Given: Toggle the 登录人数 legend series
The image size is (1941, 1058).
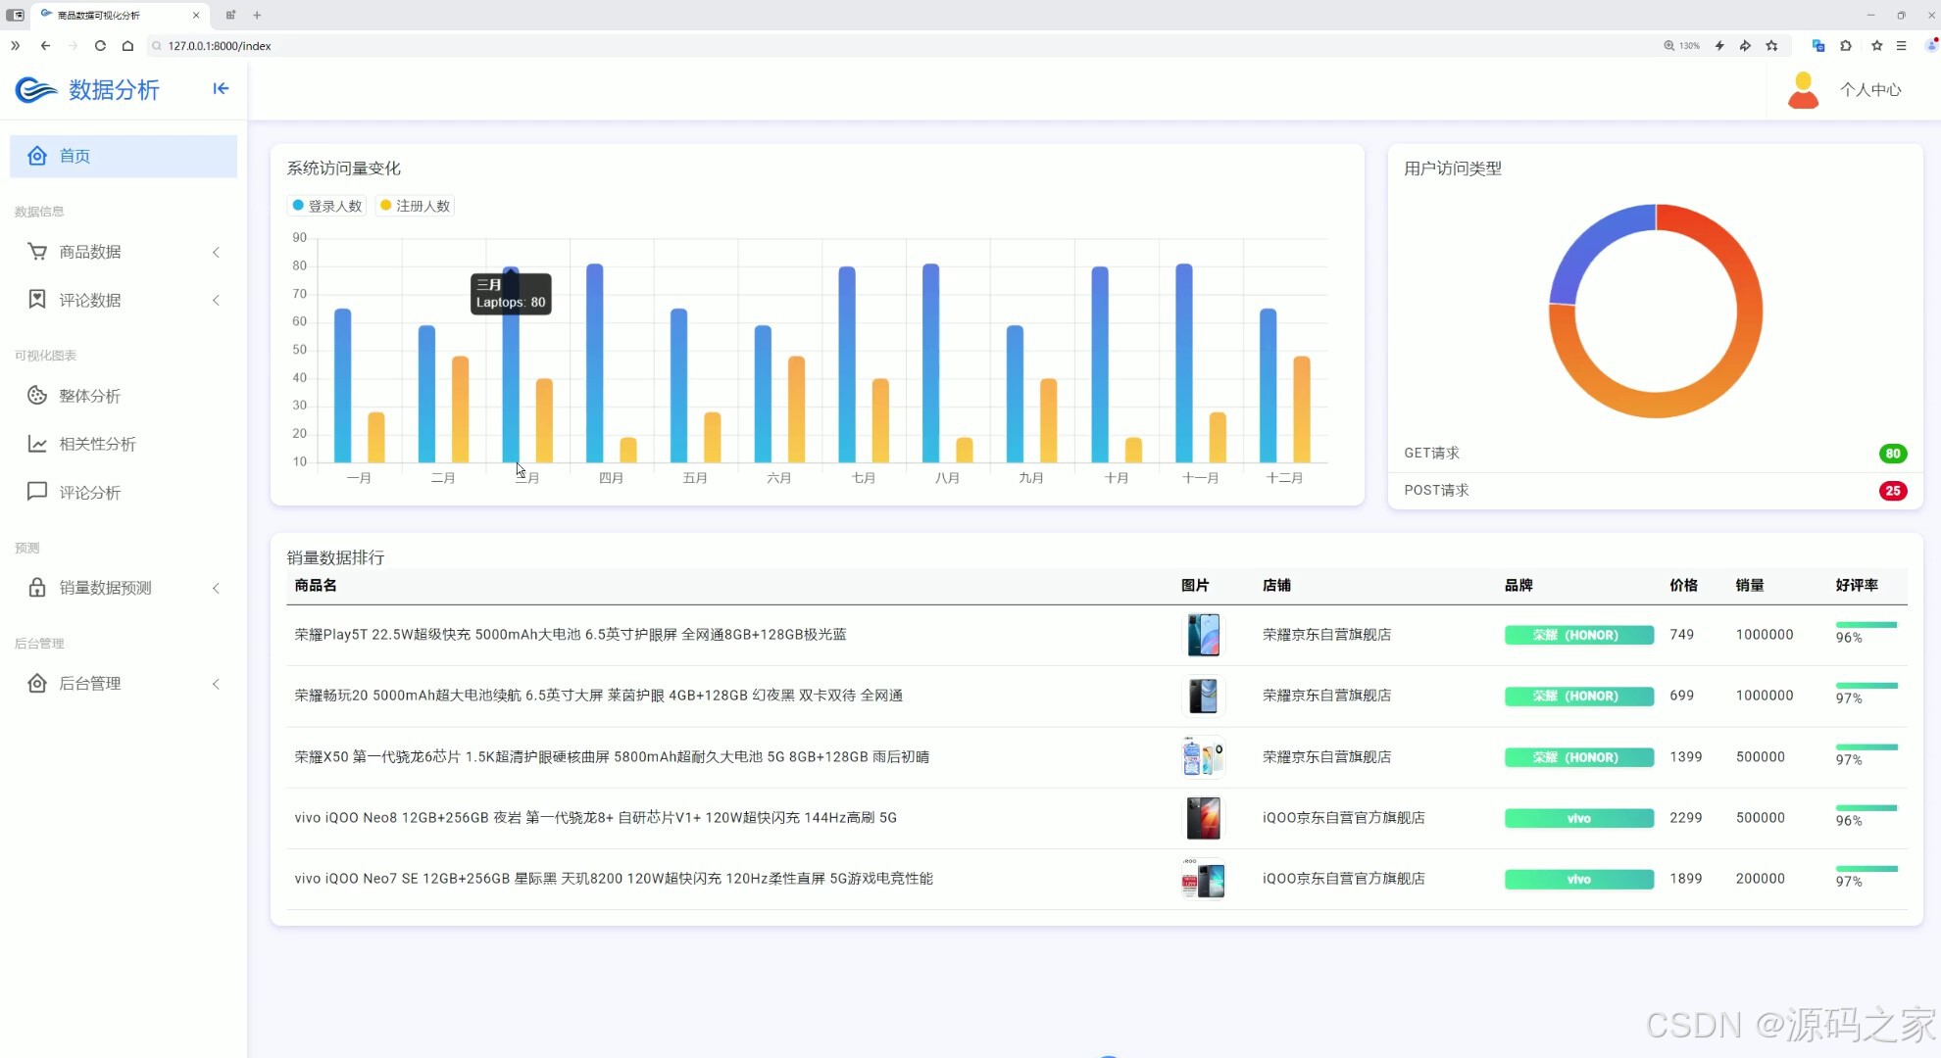Looking at the screenshot, I should pos(327,206).
